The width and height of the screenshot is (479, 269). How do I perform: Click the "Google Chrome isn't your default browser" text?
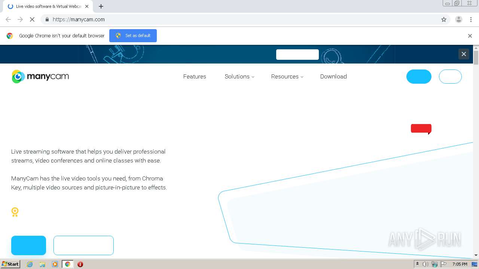pyautogui.click(x=62, y=36)
